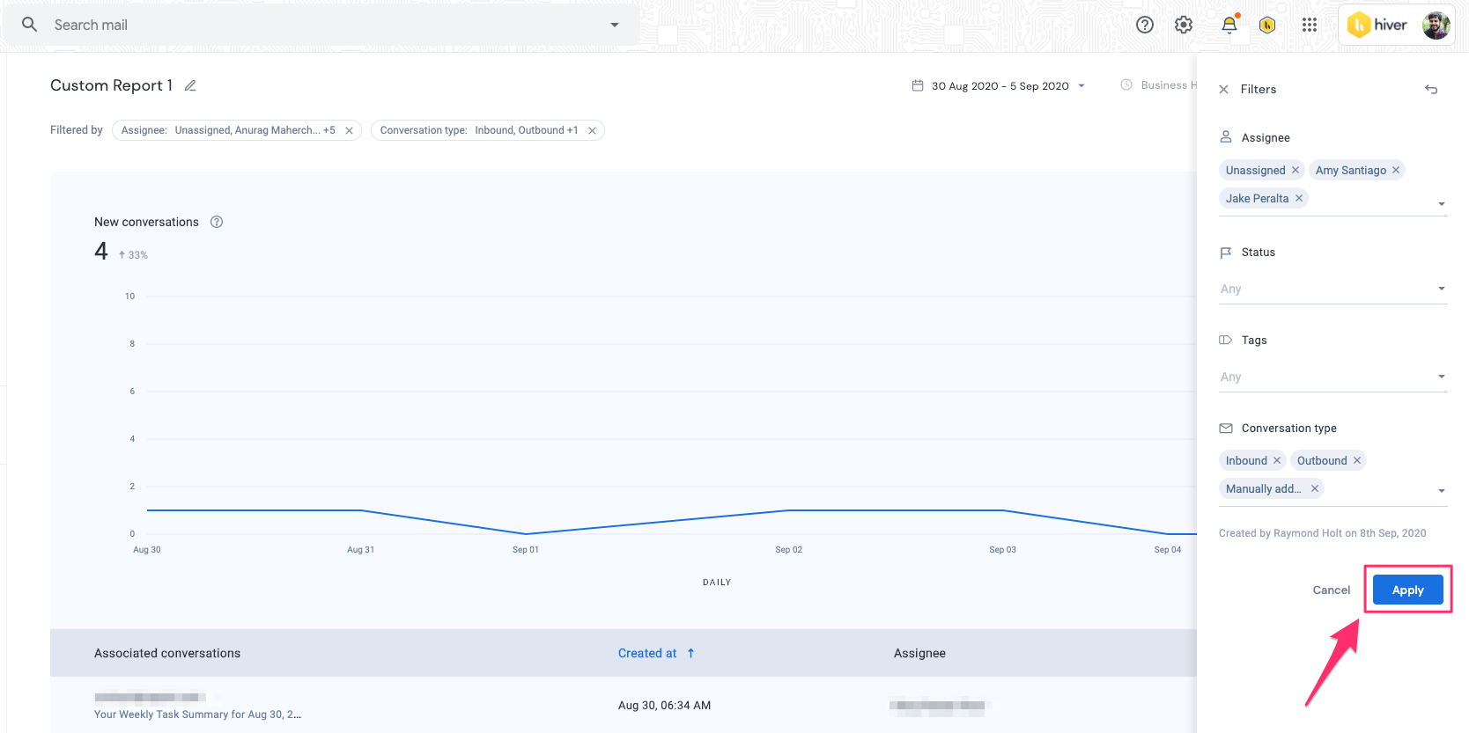The image size is (1469, 733).
Task: Click the Hiver hexagon badge icon
Action: point(1267,25)
